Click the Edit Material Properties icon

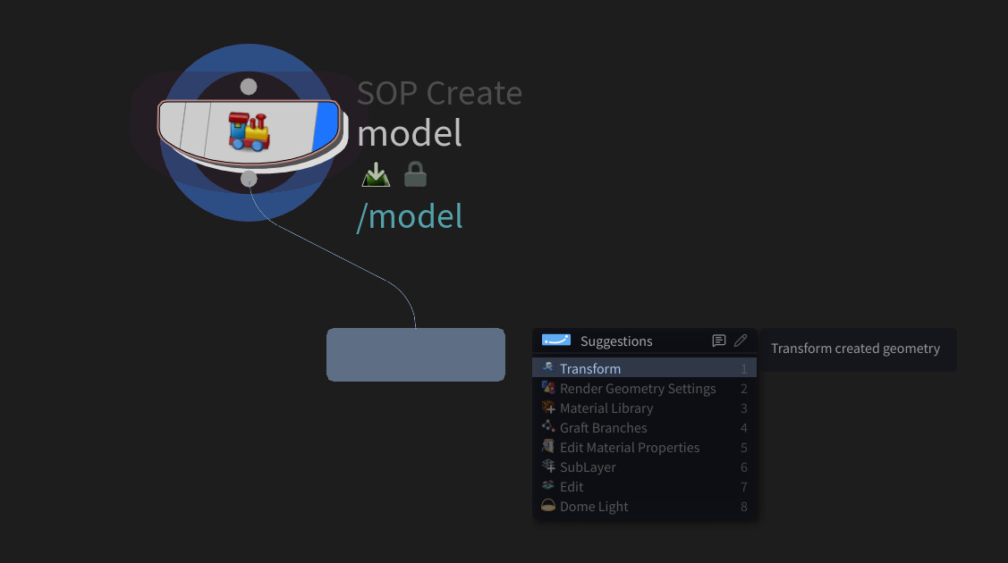(548, 447)
